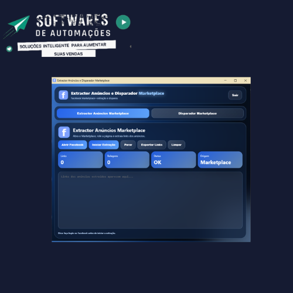Click the 'Extractor Anúncios e Disparador Marketplace' header title
This screenshot has height=293, width=293.
[117, 93]
